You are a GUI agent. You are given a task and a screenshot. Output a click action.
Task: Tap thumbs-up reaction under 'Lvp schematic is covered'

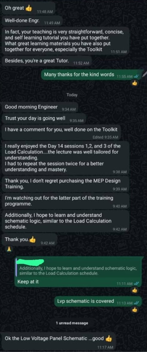(135, 310)
